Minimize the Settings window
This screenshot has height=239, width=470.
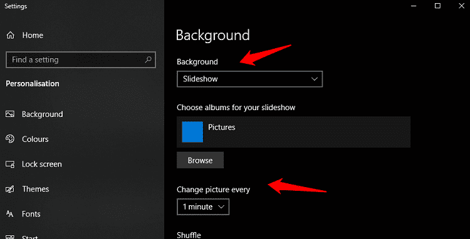pyautogui.click(x=414, y=6)
